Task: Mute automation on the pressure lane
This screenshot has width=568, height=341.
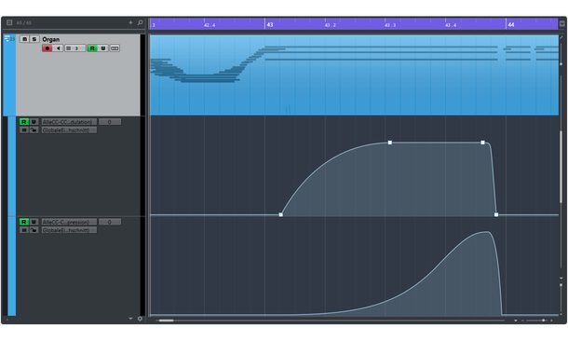Action: [24, 230]
